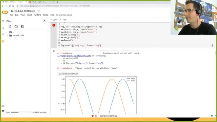Open the Insert menu
This screenshot has height=122, width=217.
click(29, 15)
